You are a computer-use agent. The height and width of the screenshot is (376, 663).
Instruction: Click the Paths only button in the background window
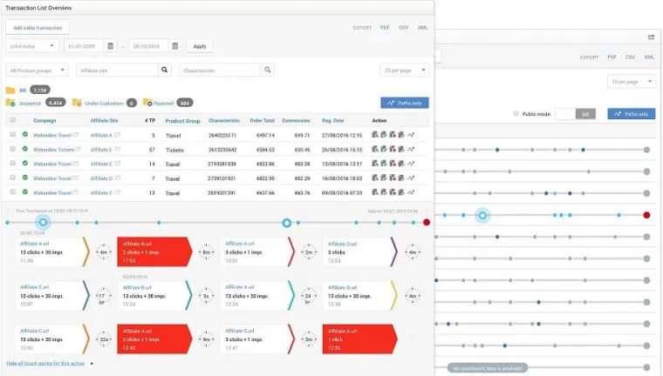point(632,114)
